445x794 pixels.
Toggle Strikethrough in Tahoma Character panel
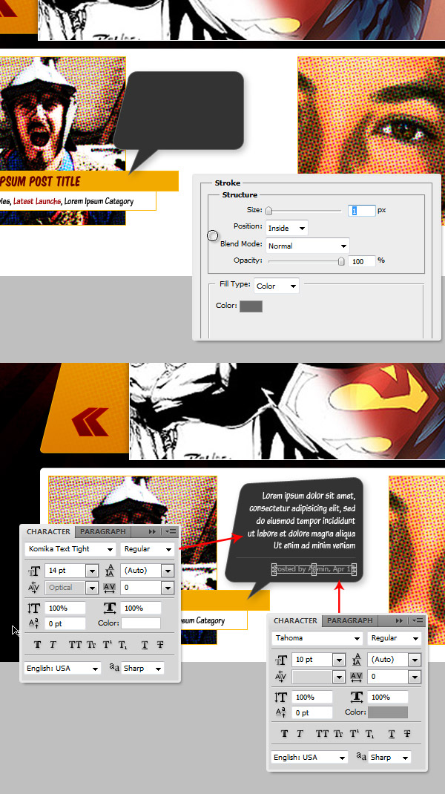pos(407,733)
